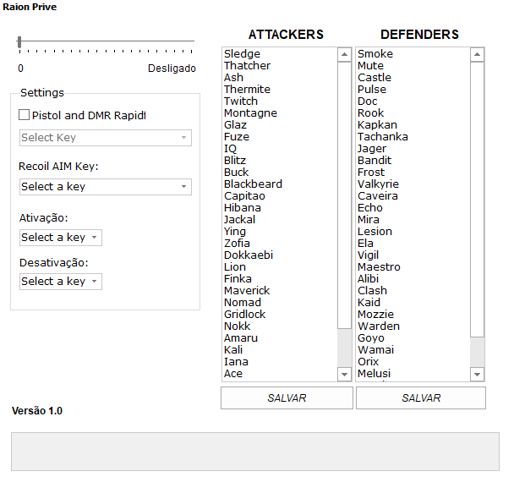Image resolution: width=514 pixels, height=477 pixels.
Task: Click the Attackers list scrollbar thumb
Action: tap(344, 195)
